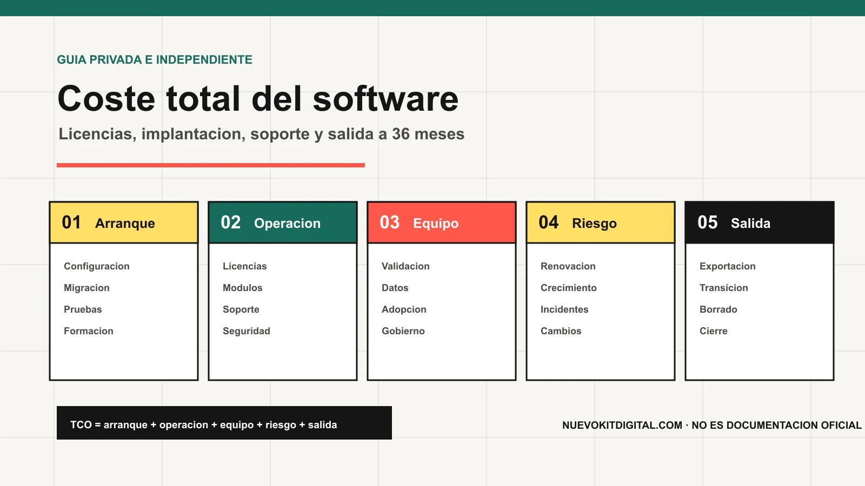
Task: Click the 'Pruebas' item
Action: click(x=83, y=309)
